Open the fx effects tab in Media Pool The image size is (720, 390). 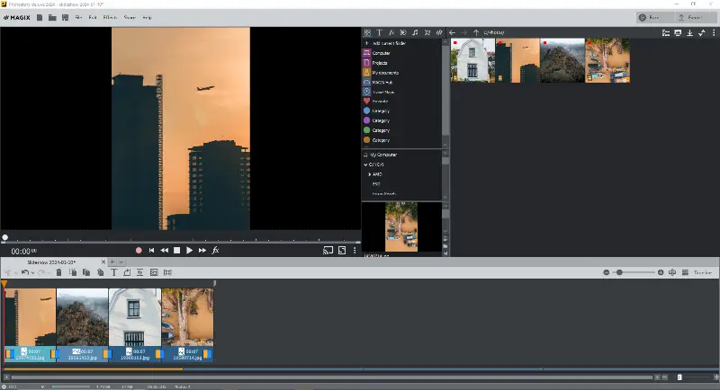[x=391, y=32]
